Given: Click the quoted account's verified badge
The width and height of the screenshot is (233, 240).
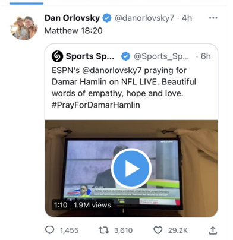Looking at the screenshot, I should 125,56.
